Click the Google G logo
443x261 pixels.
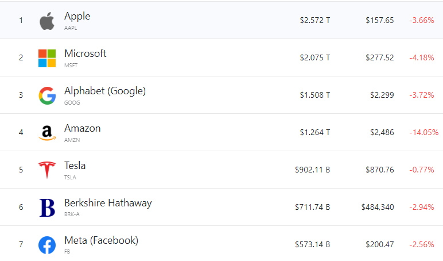pos(47,95)
